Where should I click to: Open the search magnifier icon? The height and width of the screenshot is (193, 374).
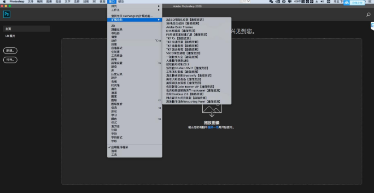click(x=368, y=15)
